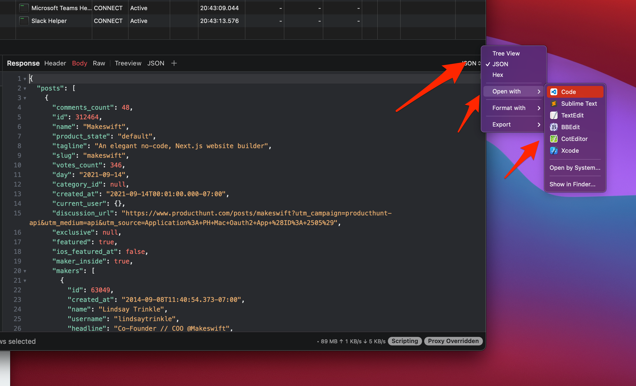Click Open by System... menu entry
The height and width of the screenshot is (386, 636).
(575, 168)
